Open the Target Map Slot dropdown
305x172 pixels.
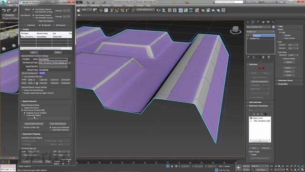coord(53,66)
